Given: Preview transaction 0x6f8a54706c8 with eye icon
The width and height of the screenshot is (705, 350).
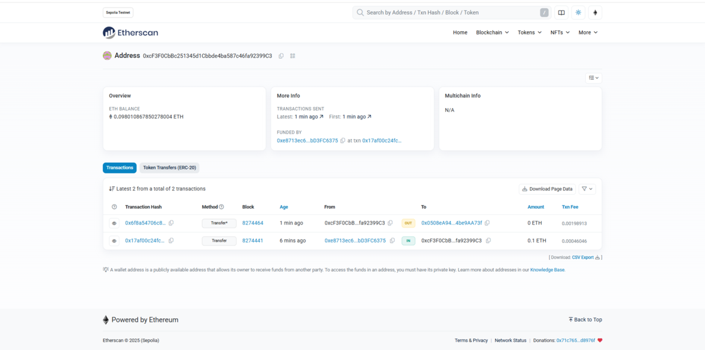Looking at the screenshot, I should pyautogui.click(x=115, y=224).
